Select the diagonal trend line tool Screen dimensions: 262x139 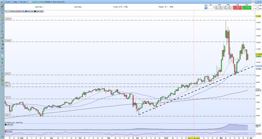[x=2, y=24]
